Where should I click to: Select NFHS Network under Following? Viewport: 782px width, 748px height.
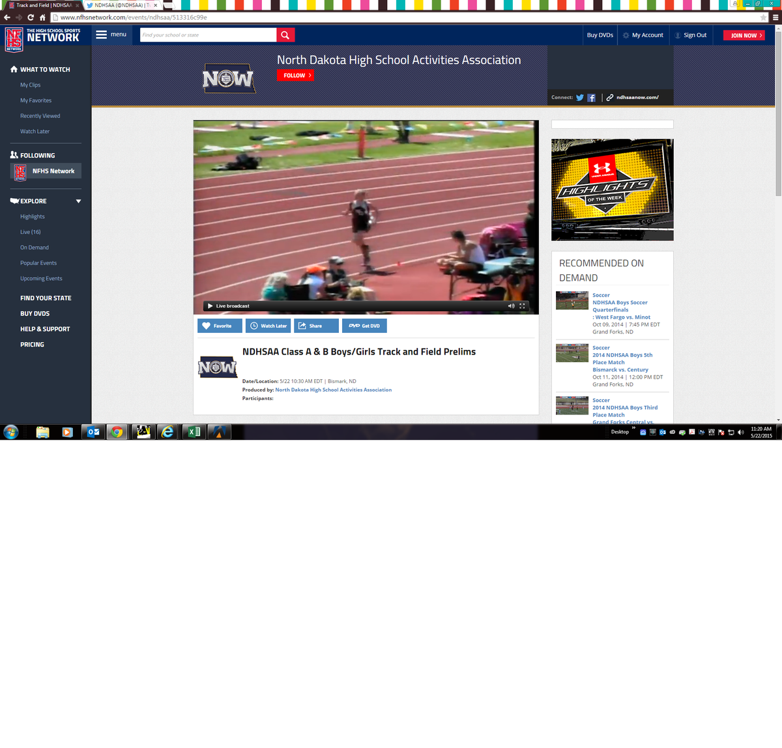click(46, 171)
